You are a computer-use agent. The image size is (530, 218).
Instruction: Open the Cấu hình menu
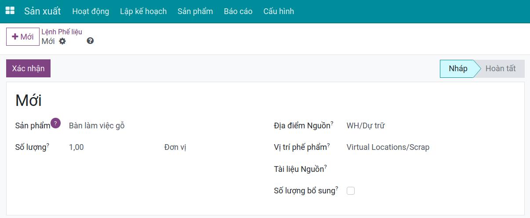[279, 11]
